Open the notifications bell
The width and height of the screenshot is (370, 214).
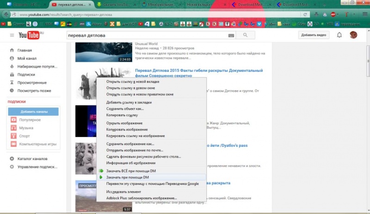click(339, 35)
